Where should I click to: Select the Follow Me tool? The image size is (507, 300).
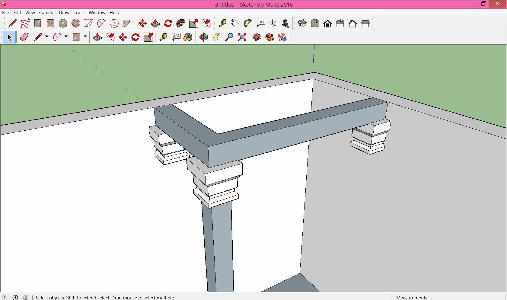(181, 24)
